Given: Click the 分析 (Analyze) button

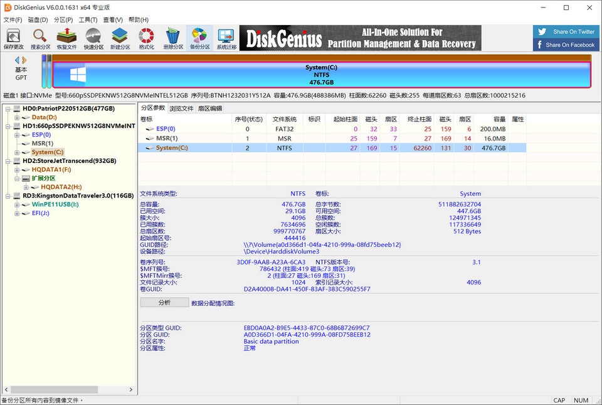Looking at the screenshot, I should 164,302.
